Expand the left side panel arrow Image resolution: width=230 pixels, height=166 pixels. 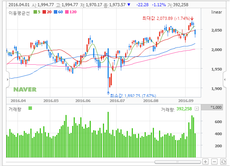[x=8, y=79]
